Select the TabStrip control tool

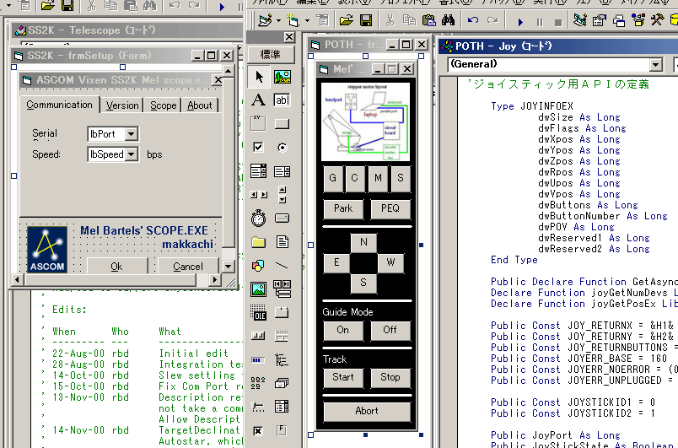click(x=282, y=312)
